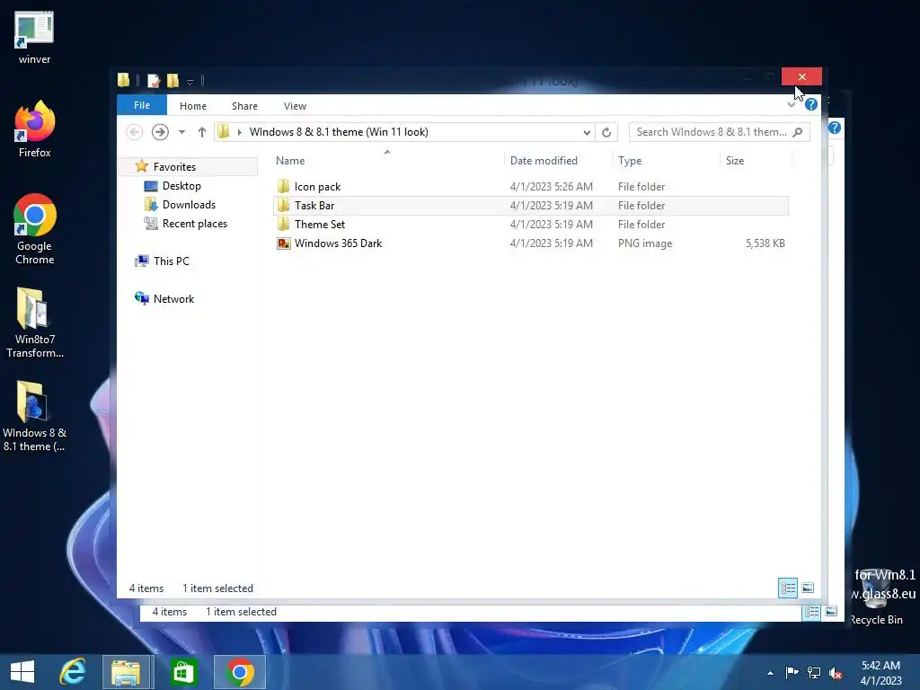Select WIndows 8 & 8.1 theme desktop folder
The height and width of the screenshot is (690, 920).
coord(34,416)
